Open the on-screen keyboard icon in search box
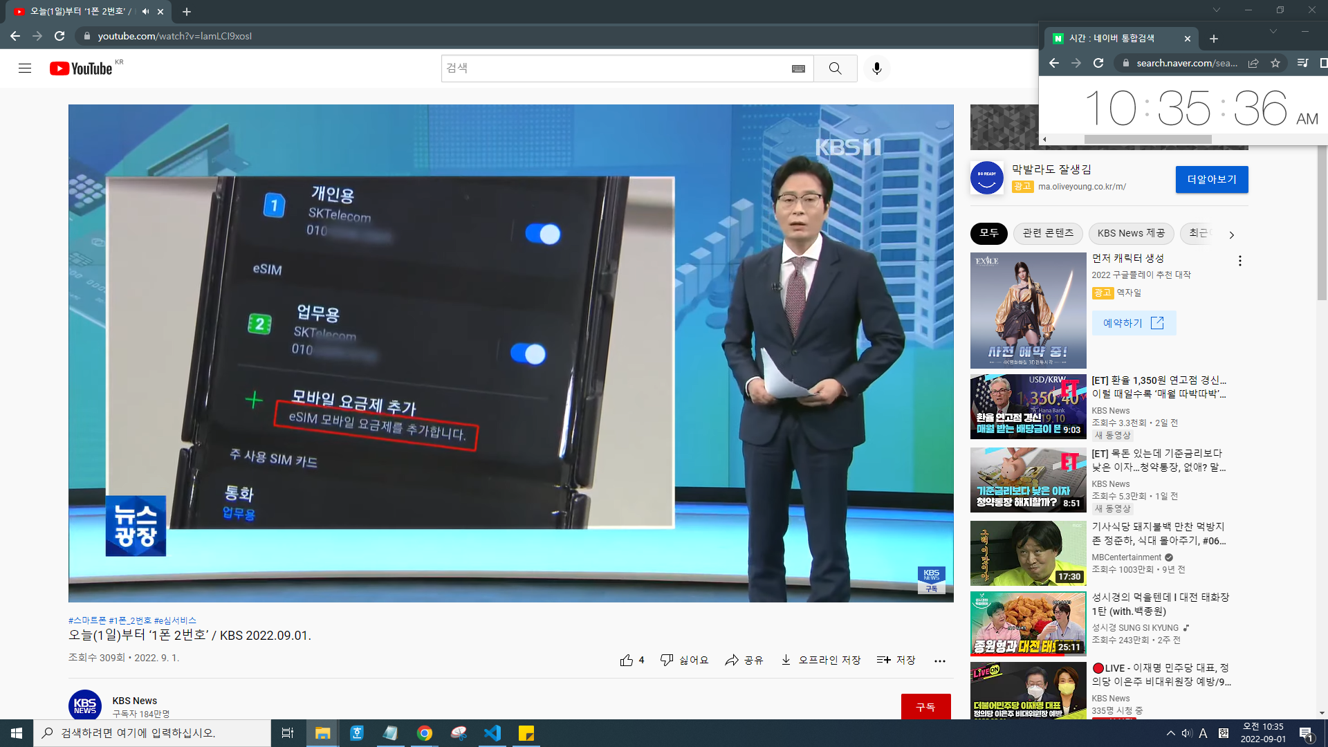1328x747 pixels. pos(798,68)
